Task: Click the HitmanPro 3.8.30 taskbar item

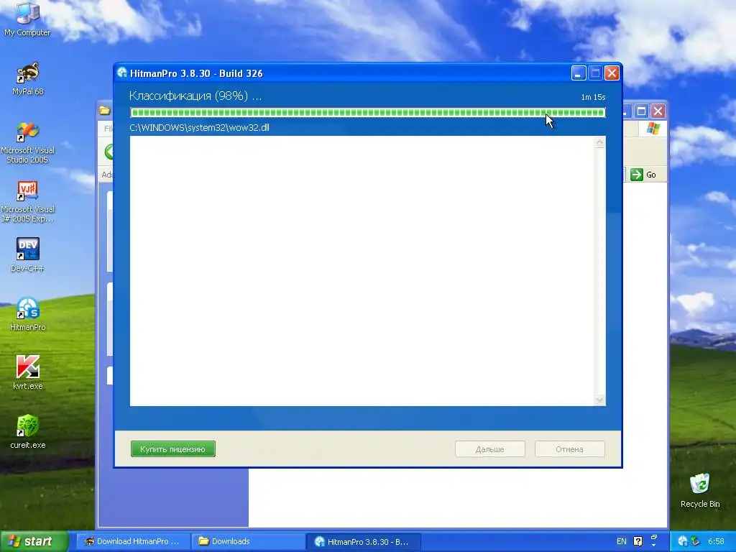Action: click(363, 541)
